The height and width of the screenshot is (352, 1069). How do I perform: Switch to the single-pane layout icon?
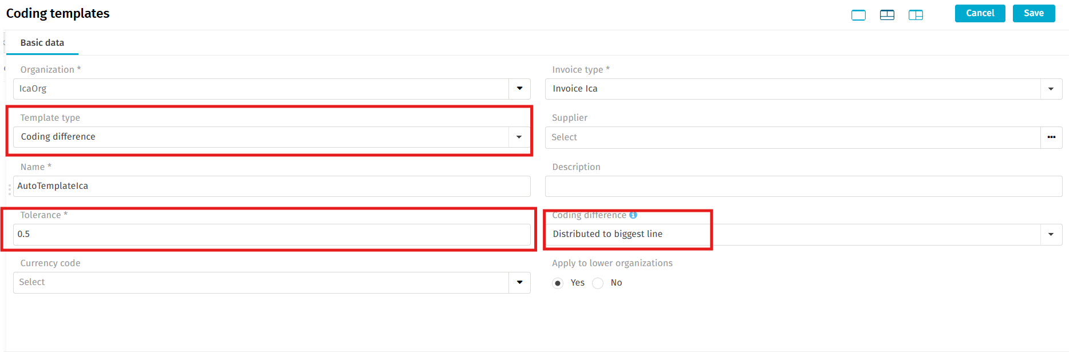(x=858, y=15)
